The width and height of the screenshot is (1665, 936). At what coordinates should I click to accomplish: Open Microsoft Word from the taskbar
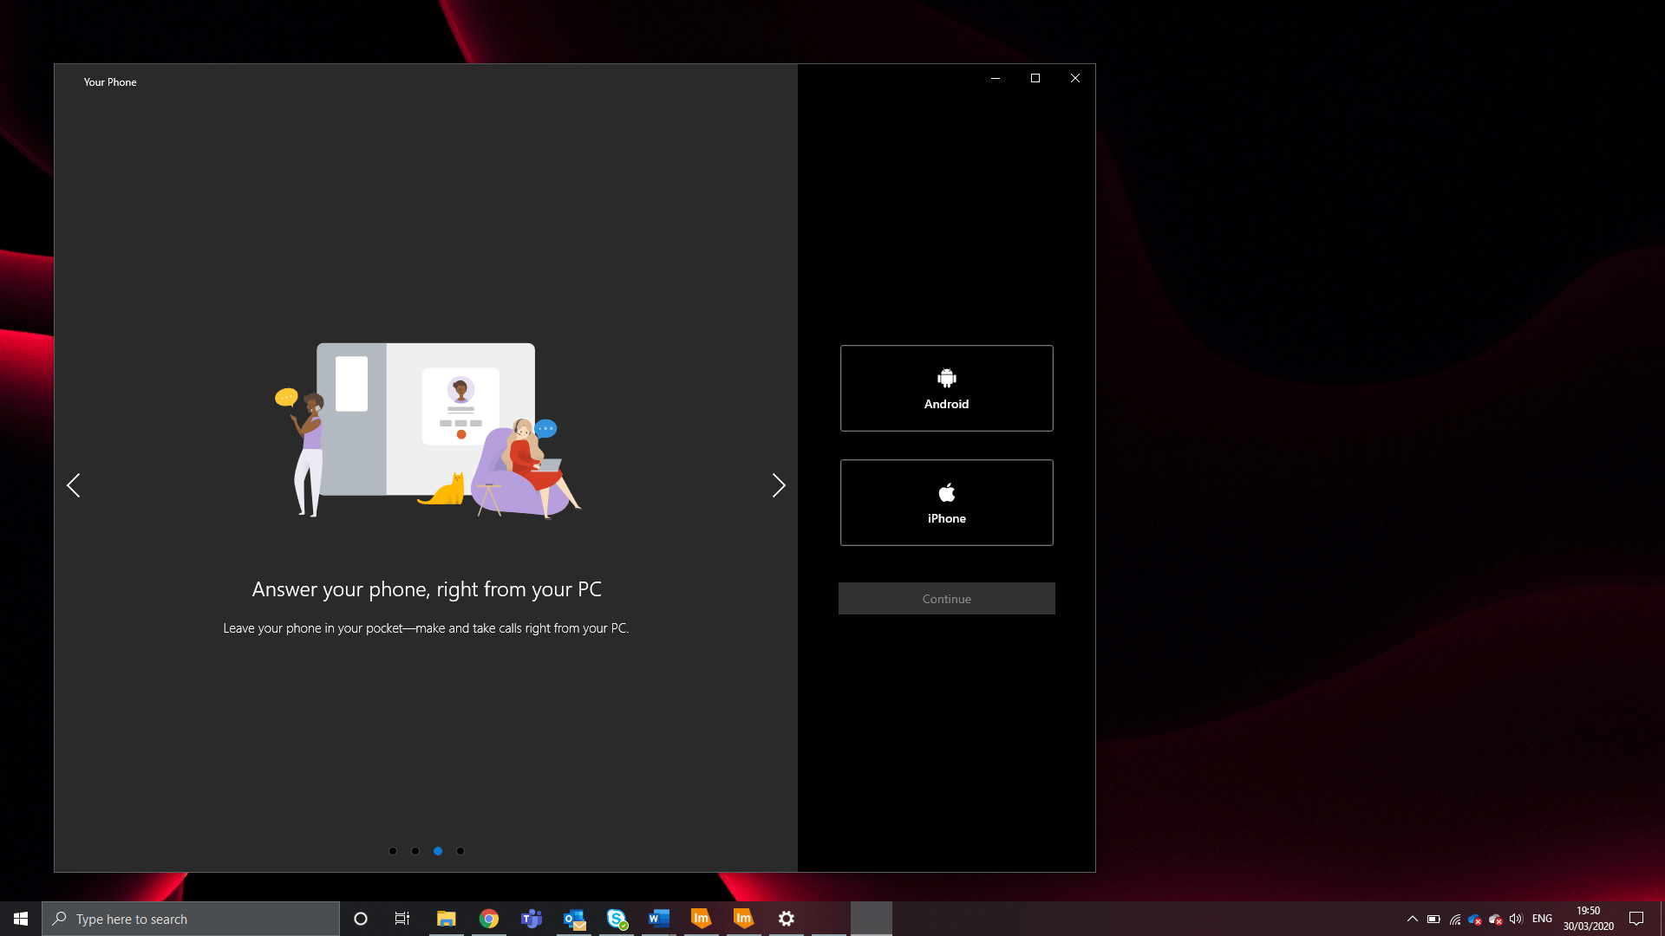point(659,919)
